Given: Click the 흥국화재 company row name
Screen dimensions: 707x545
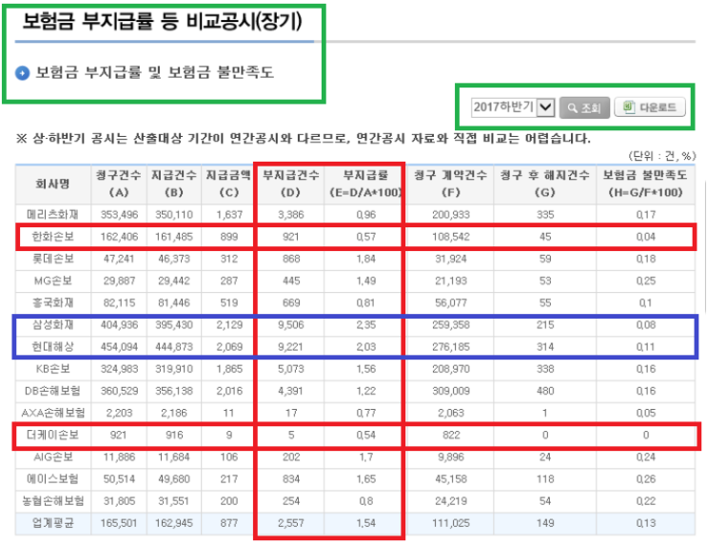Looking at the screenshot, I should point(52,302).
